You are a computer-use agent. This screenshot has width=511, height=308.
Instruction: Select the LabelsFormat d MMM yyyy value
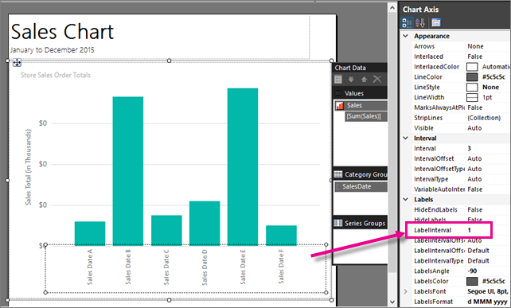487,302
